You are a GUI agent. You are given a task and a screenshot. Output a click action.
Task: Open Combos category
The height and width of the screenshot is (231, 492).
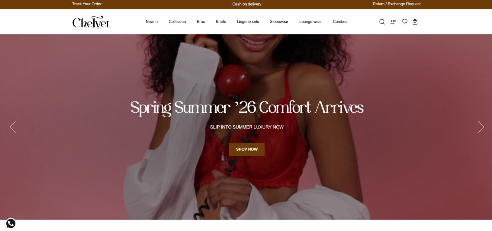point(340,22)
